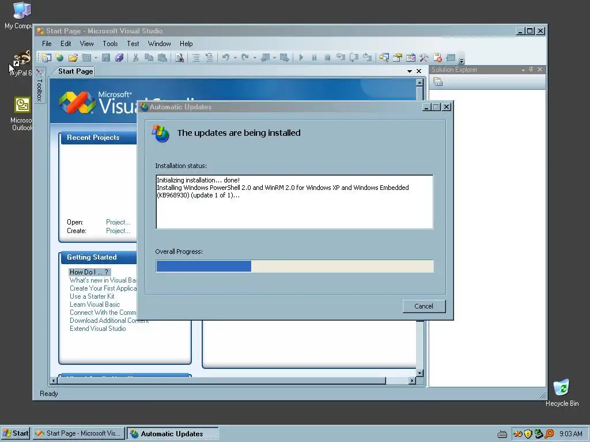
Task: Click the Open File folder icon
Action: (73, 58)
